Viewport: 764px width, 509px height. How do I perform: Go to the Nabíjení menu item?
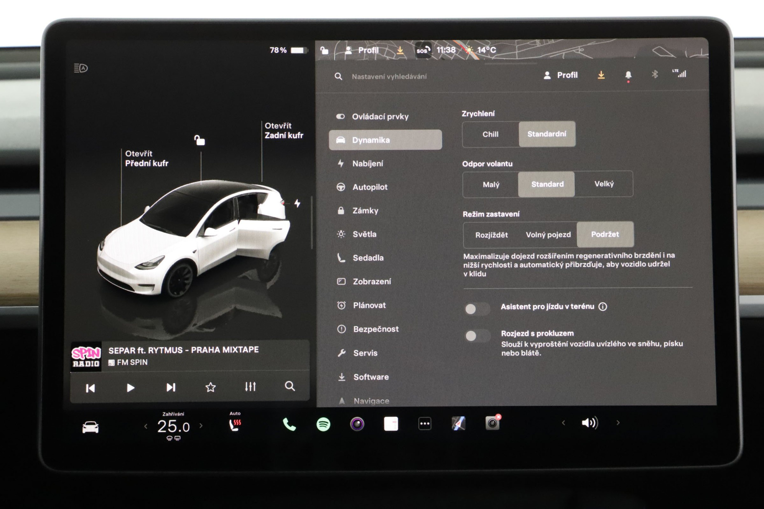367,164
